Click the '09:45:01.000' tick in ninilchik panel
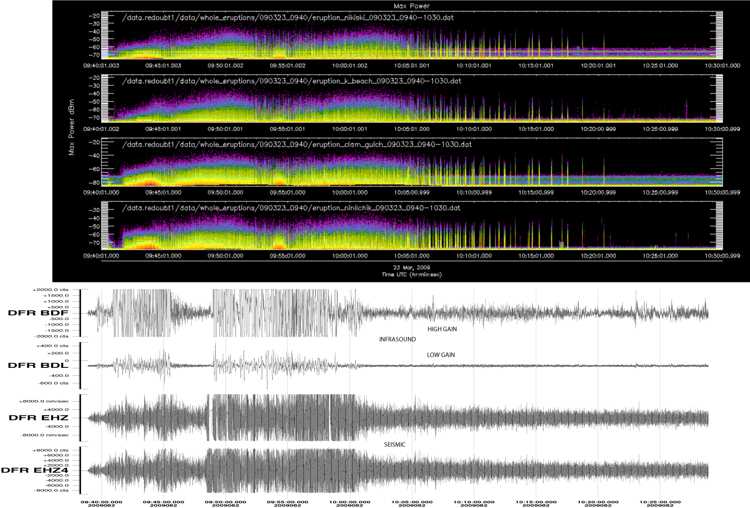Viewport: 750px width, 508px height. 163,256
